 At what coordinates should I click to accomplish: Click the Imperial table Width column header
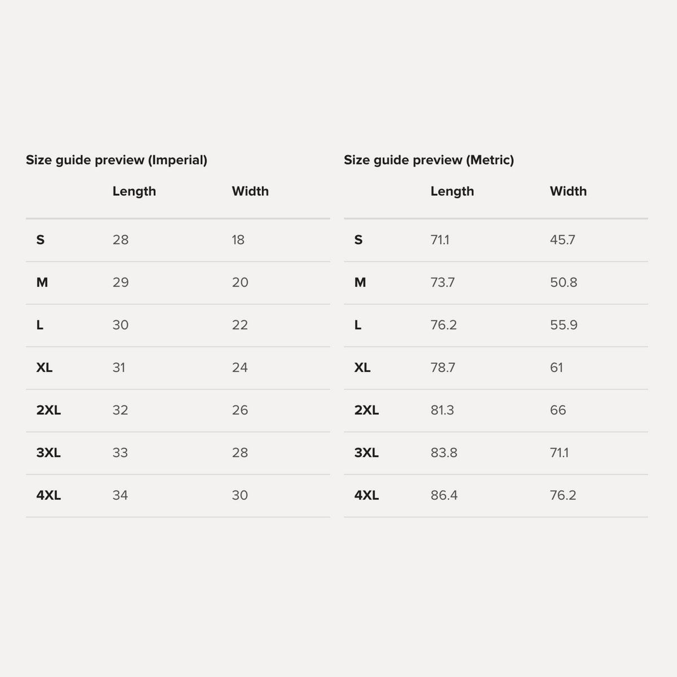[x=250, y=191]
